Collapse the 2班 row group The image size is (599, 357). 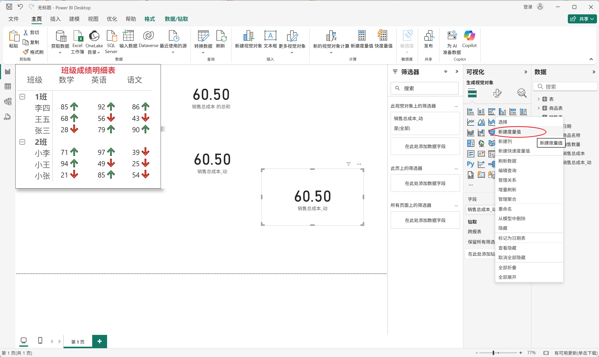pos(22,142)
